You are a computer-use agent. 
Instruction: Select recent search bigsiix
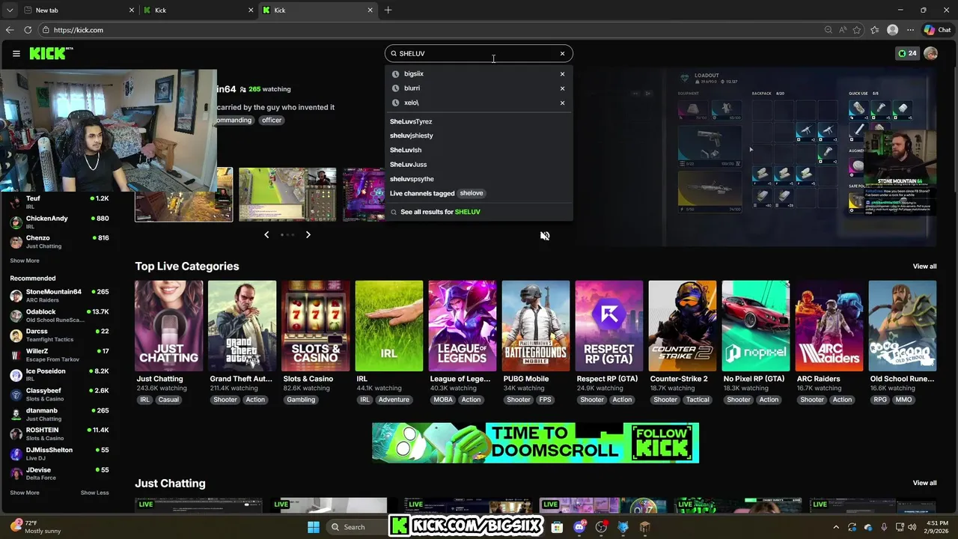pyautogui.click(x=414, y=73)
